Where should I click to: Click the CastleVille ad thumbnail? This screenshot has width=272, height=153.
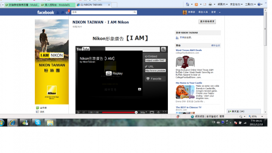tap(185, 92)
